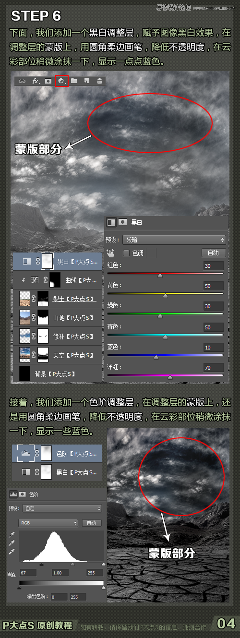Open the 预设 较暗 preset dropdown
Viewport: 240px width, 638px height.
(174, 239)
